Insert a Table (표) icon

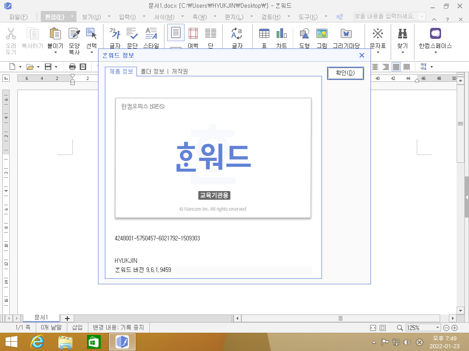tap(264, 33)
